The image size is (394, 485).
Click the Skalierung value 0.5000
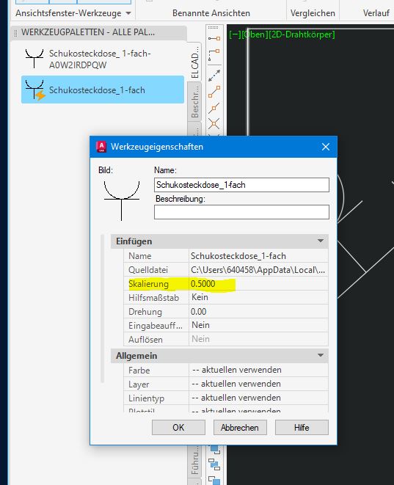point(203,284)
